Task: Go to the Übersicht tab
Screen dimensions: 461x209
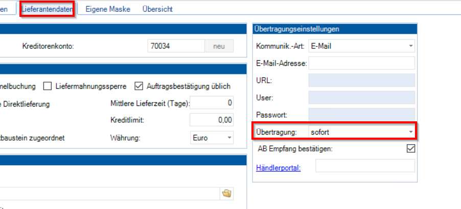Action: point(157,9)
